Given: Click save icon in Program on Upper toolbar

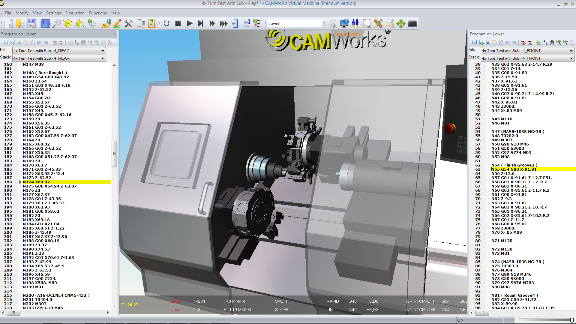Looking at the screenshot, I should pos(6,43).
